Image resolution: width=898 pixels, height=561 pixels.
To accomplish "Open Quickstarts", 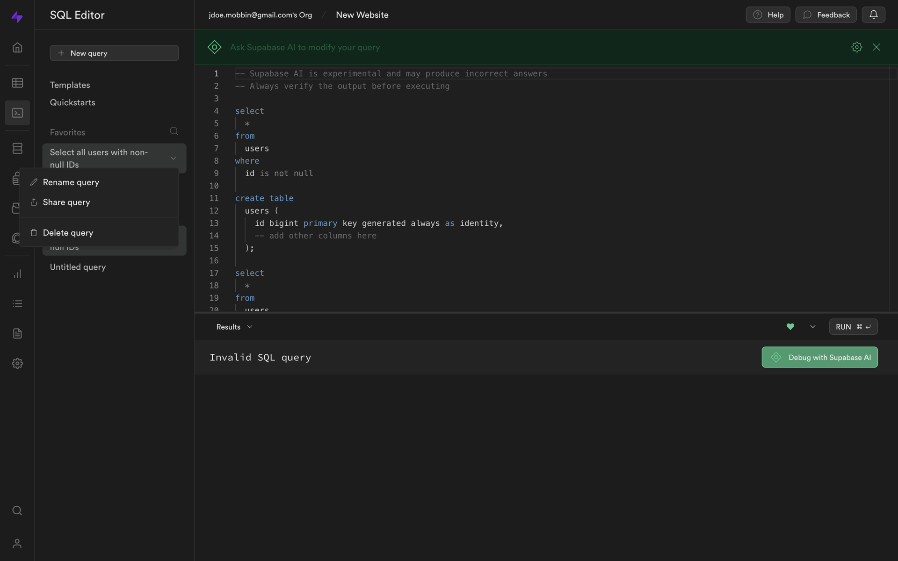I will click(x=72, y=102).
